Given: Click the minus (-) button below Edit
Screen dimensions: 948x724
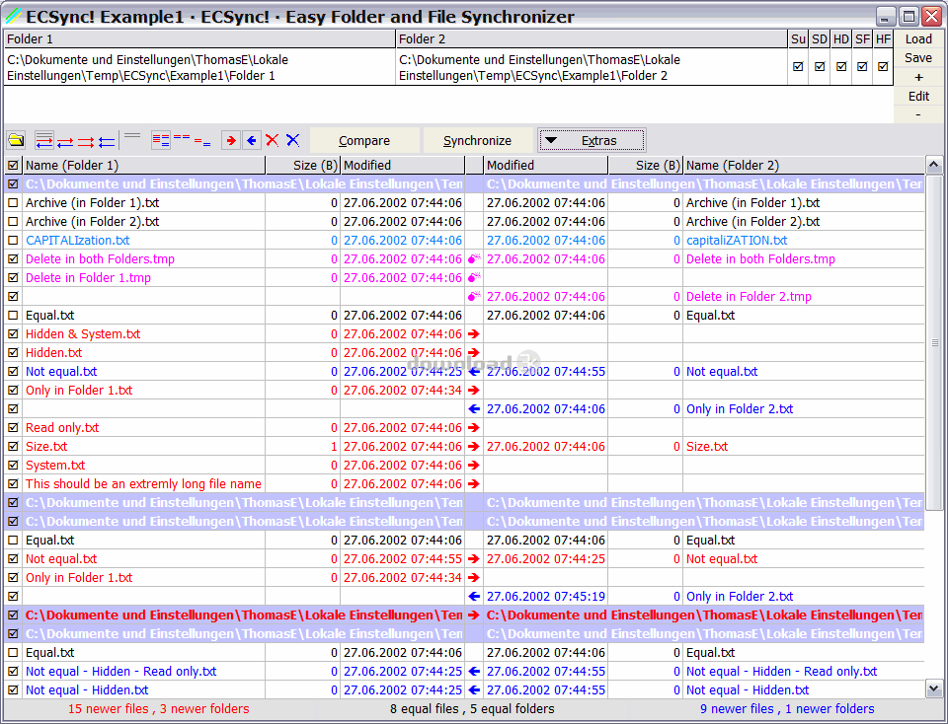Looking at the screenshot, I should point(918,114).
